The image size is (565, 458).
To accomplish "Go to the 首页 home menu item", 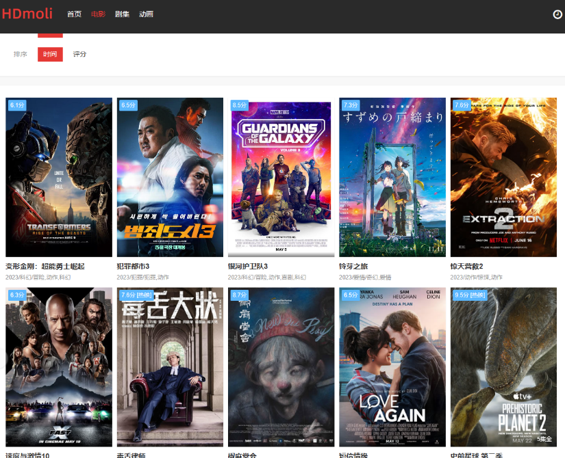I will coord(74,14).
